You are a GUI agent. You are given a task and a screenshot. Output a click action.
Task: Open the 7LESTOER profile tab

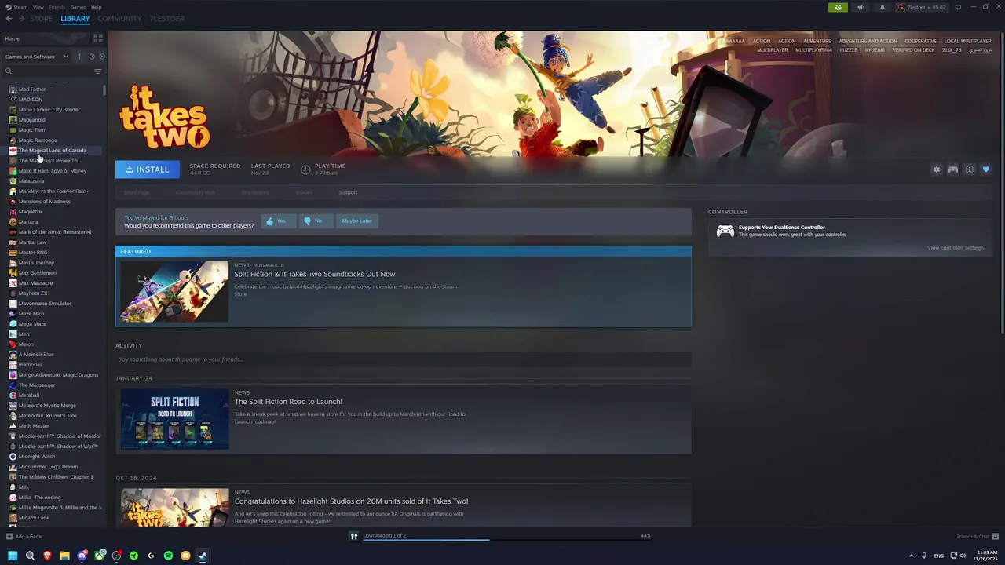pos(167,19)
